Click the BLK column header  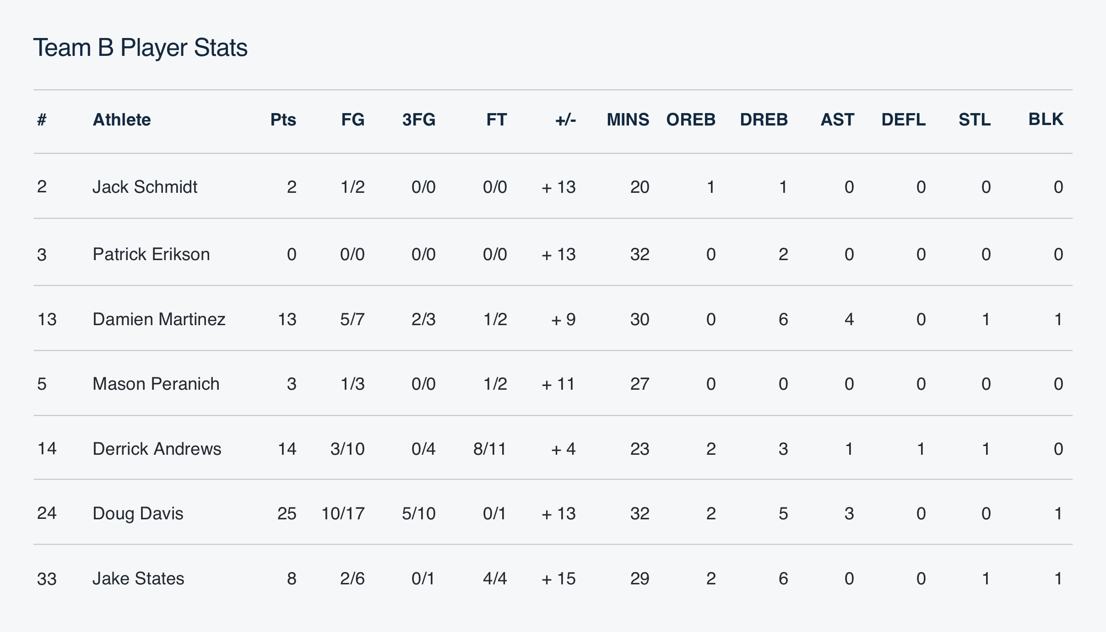1046,120
